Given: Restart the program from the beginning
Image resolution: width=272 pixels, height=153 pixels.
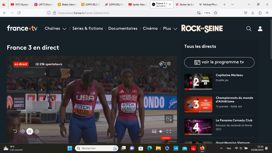Looking at the screenshot, I should click(15, 131).
